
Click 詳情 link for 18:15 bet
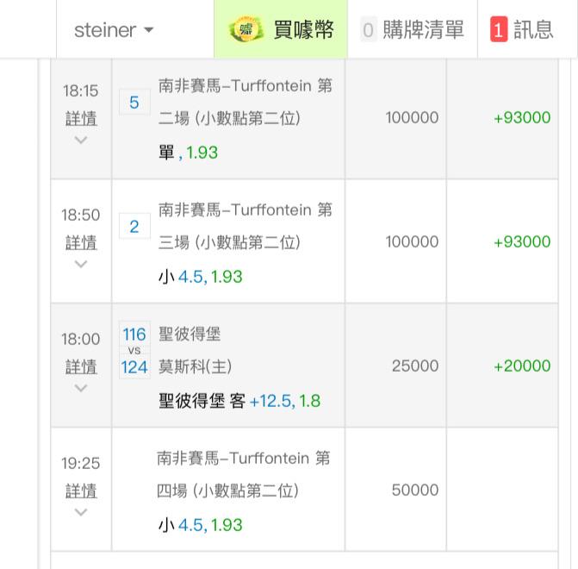point(81,118)
